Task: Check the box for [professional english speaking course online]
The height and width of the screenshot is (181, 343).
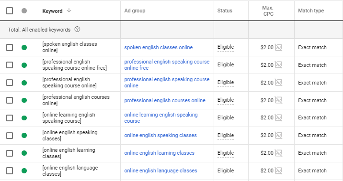Action: (10, 83)
